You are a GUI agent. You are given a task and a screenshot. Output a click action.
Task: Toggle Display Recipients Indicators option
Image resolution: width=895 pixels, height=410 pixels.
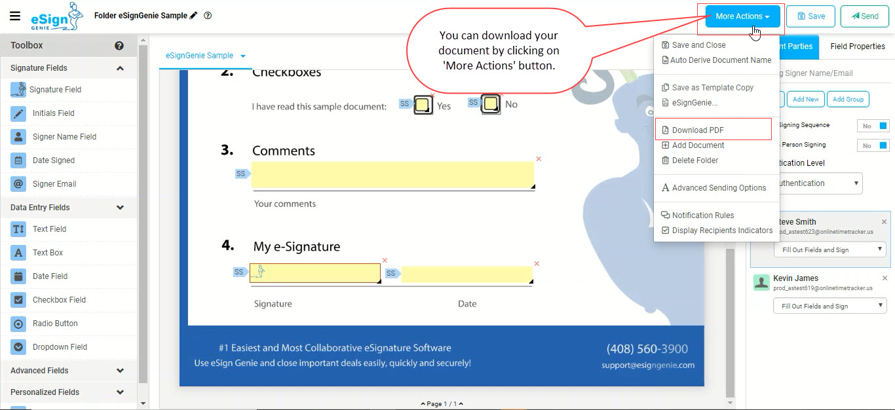(x=717, y=231)
